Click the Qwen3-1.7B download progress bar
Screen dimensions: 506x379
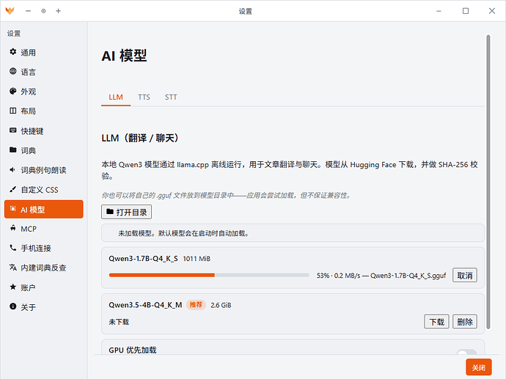[x=209, y=275]
